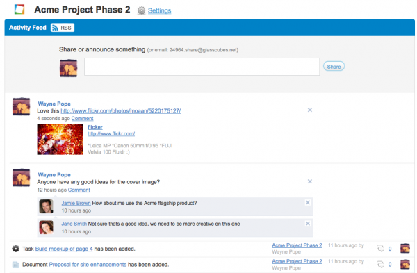This screenshot has height=273, width=417.
Task: View Jamie Brown's profile link
Action: pos(76,203)
